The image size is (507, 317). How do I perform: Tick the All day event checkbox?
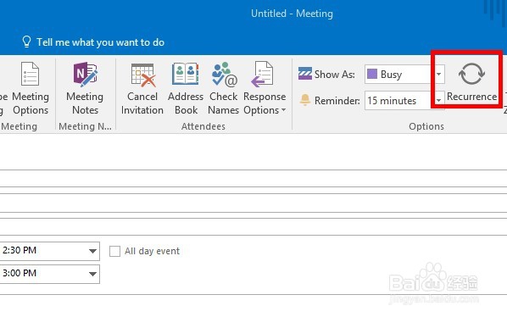pyautogui.click(x=114, y=251)
